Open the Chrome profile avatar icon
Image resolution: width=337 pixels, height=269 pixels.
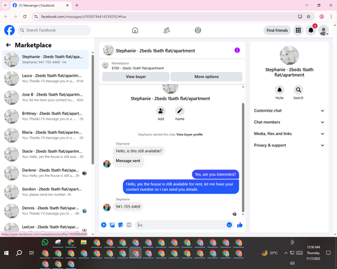(321, 17)
